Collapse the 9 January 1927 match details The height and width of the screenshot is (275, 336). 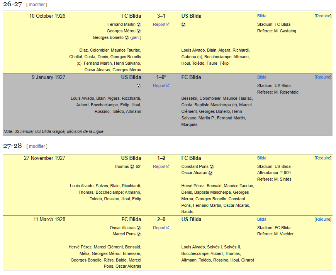323,77
